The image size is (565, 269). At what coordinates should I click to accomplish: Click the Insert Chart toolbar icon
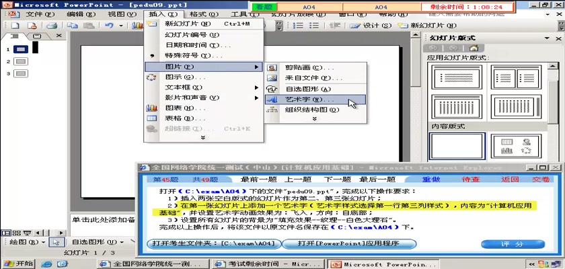tap(137, 26)
